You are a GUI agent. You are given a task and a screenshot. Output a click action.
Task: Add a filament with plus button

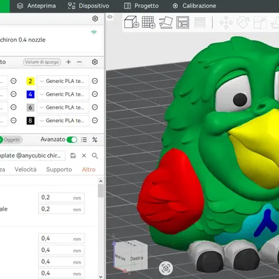coord(68,62)
